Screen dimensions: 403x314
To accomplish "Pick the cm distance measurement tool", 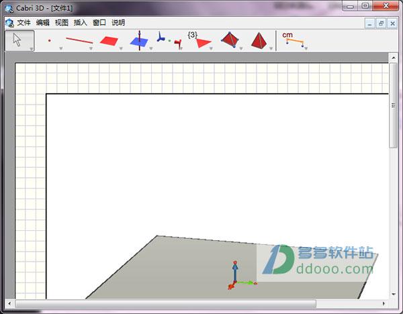I will point(293,40).
